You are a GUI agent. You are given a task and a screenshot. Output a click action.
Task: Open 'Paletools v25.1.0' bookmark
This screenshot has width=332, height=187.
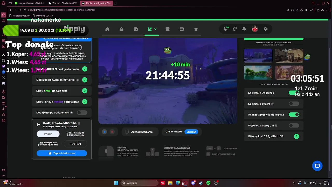click(19, 16)
